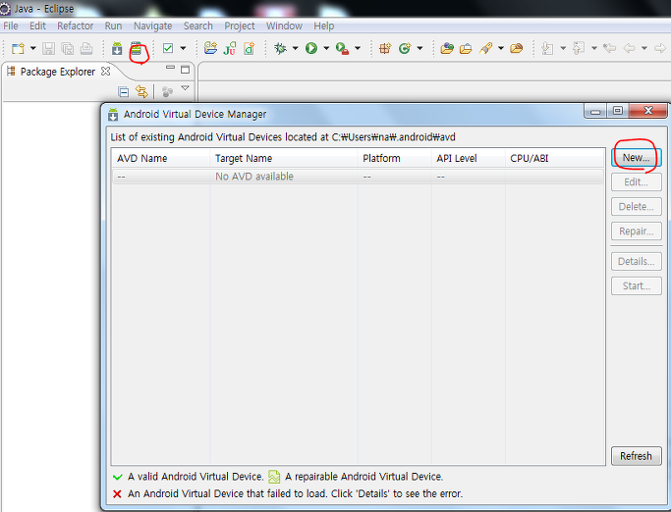Collapse All in Package Explorer
The width and height of the screenshot is (671, 512).
point(123,92)
